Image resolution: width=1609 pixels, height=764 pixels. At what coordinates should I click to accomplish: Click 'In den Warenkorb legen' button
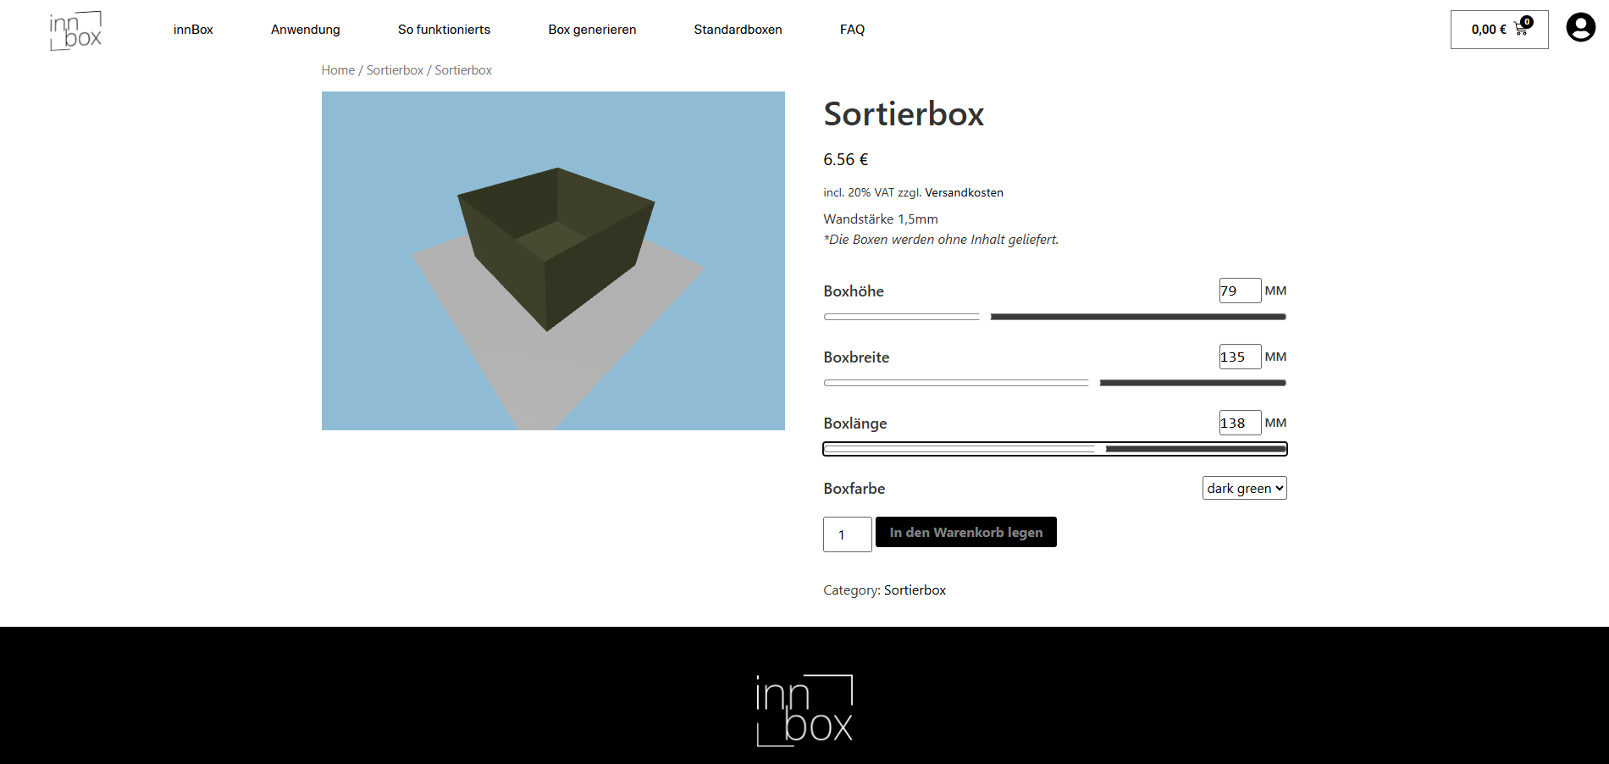965,532
